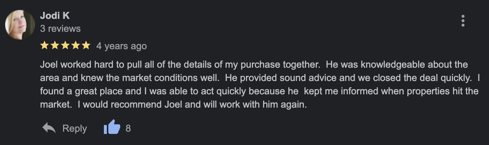The image size is (489, 145).
Task: Click the blue thumbs-up like icon
Action: (112, 128)
